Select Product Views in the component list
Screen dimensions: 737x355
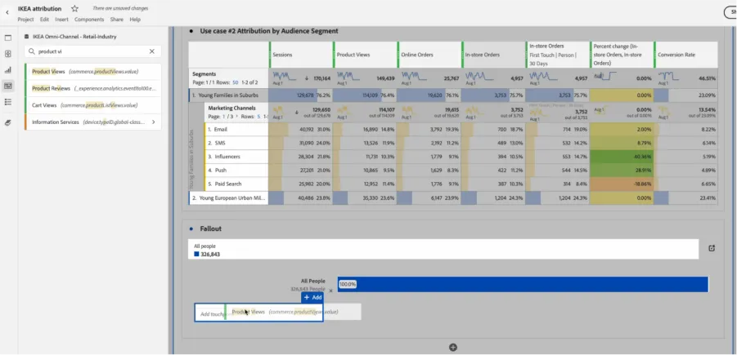click(93, 72)
